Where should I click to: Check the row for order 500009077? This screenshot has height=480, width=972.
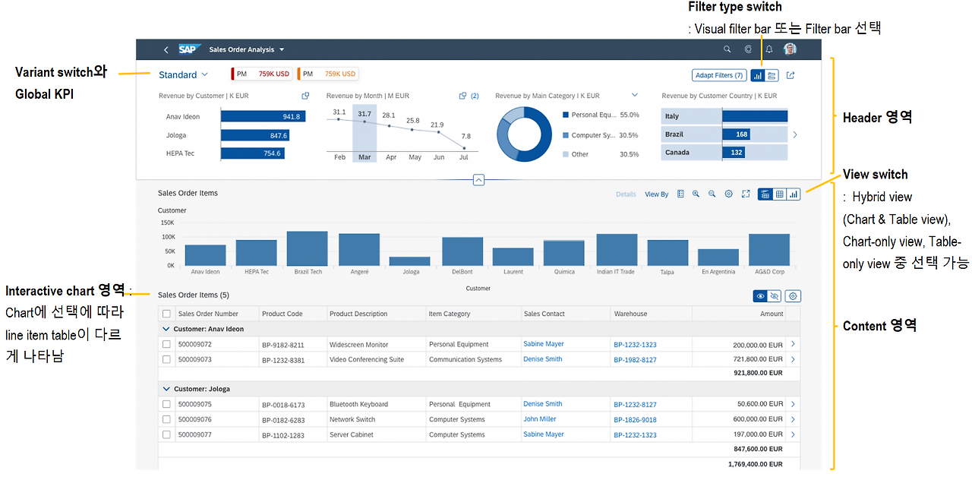(166, 434)
